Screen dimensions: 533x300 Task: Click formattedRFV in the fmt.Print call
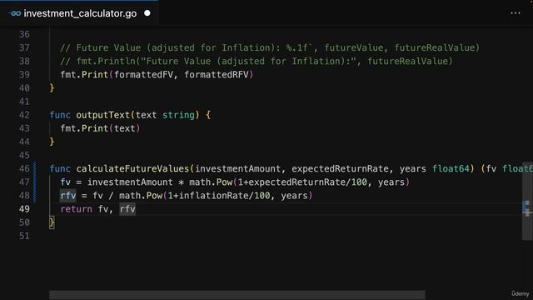(217, 75)
